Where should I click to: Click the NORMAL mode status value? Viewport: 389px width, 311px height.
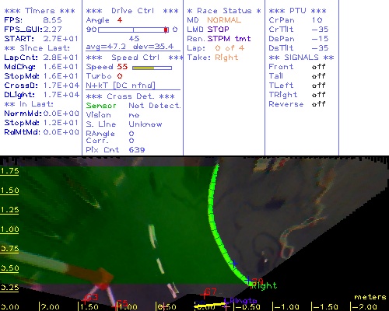coord(224,20)
